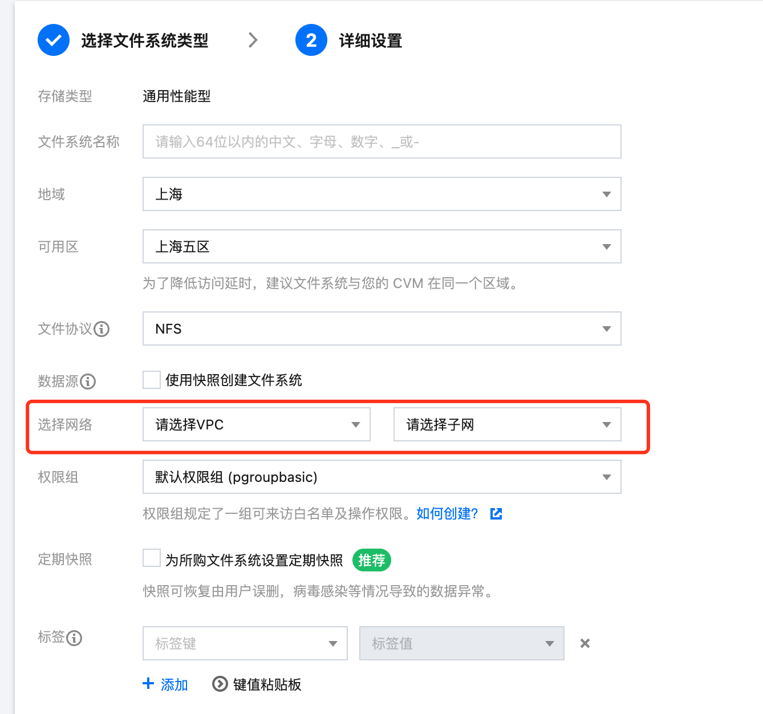The height and width of the screenshot is (714, 763).
Task: Click the 键值粘贴板 arrow icon
Action: pos(220,684)
